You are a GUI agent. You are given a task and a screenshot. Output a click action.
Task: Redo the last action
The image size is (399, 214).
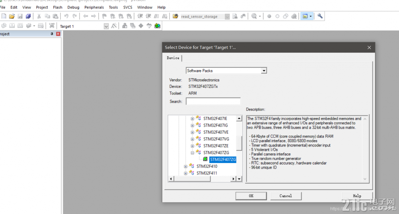[x=75, y=16]
